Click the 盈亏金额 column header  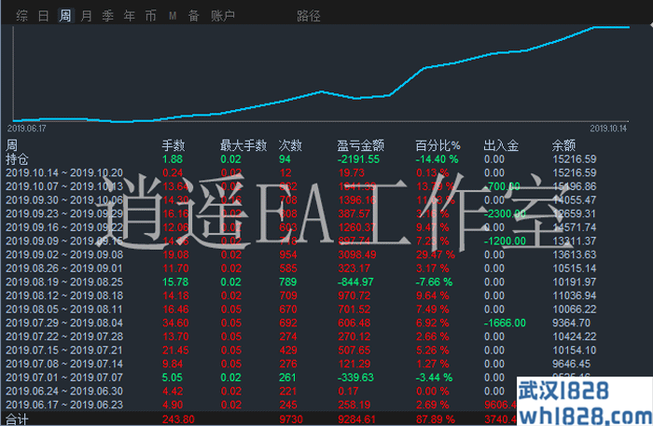[361, 145]
